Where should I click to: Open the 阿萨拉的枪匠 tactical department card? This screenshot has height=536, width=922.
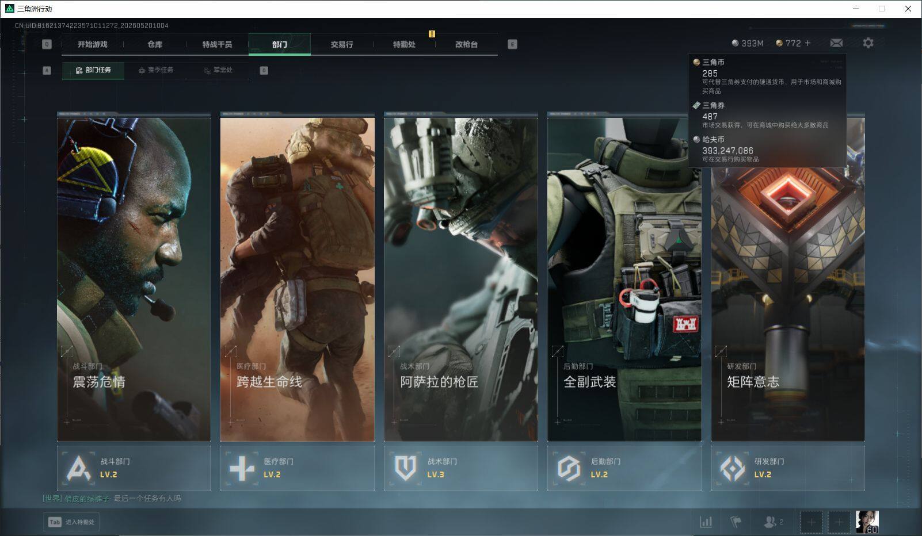[x=460, y=277]
